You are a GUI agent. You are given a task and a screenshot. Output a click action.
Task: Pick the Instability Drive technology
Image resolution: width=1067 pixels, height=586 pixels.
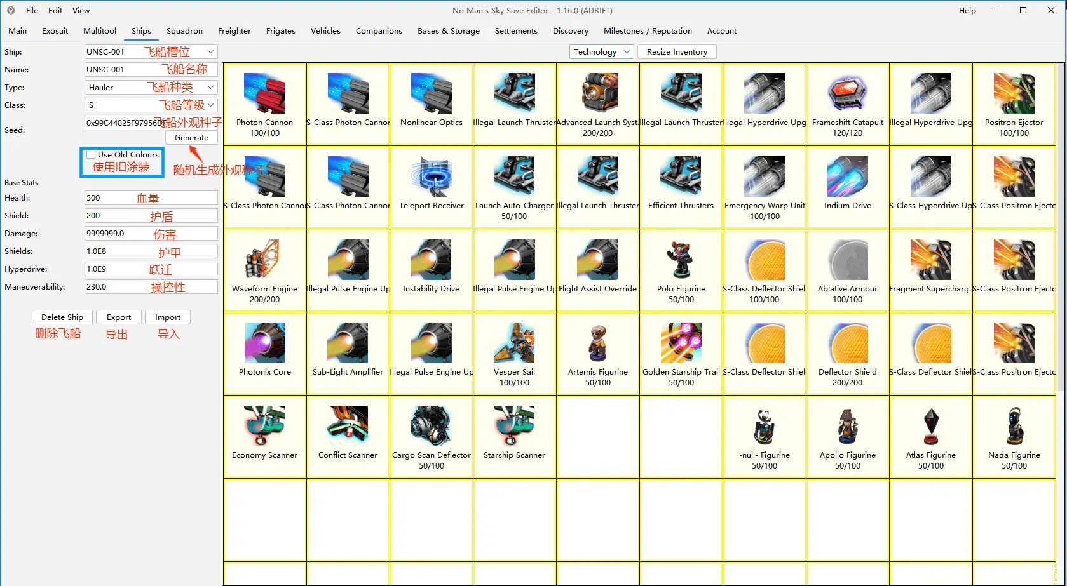pos(432,271)
